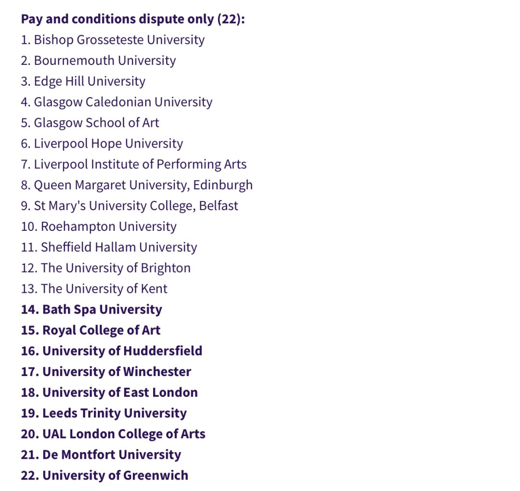Select the Edge Hill University list item
Image resolution: width=520 pixels, height=491 pixels.
89,81
